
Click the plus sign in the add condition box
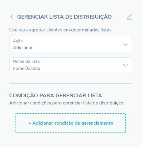[x=30, y=123]
